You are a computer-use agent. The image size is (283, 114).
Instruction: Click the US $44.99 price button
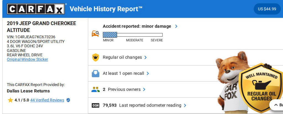(x=267, y=9)
